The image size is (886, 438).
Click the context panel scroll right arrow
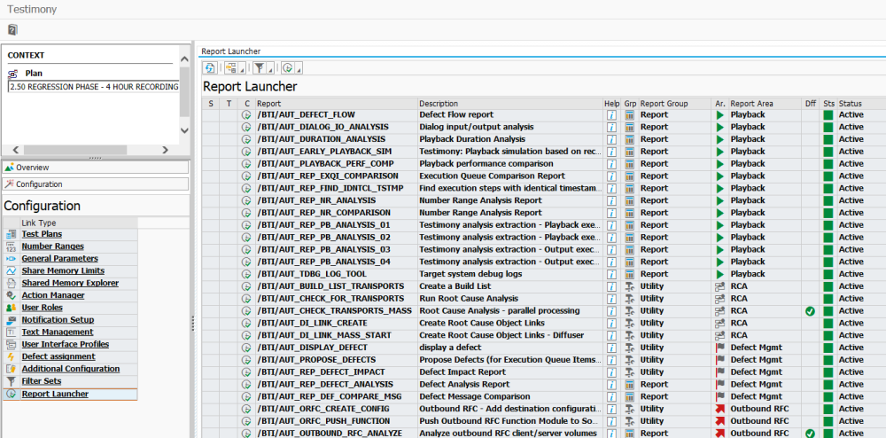point(165,150)
